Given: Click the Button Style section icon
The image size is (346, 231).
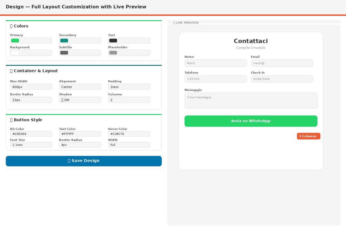Looking at the screenshot, I should (x=11, y=120).
